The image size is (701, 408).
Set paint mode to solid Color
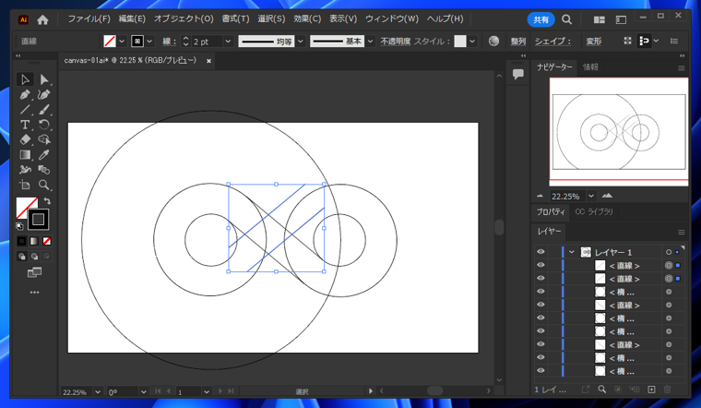click(x=21, y=241)
